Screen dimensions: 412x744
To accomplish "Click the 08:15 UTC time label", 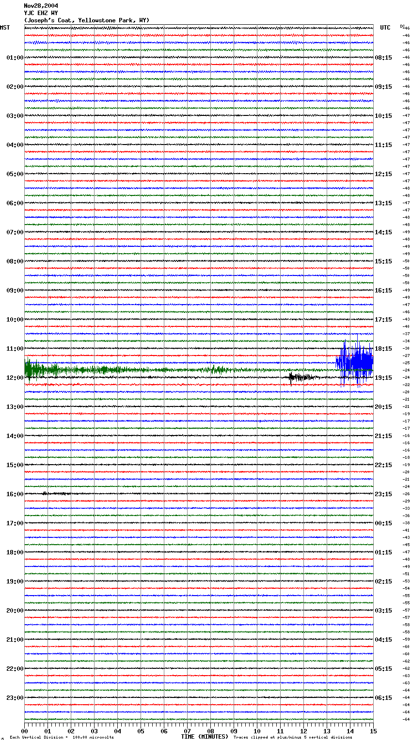I will tap(383, 58).
